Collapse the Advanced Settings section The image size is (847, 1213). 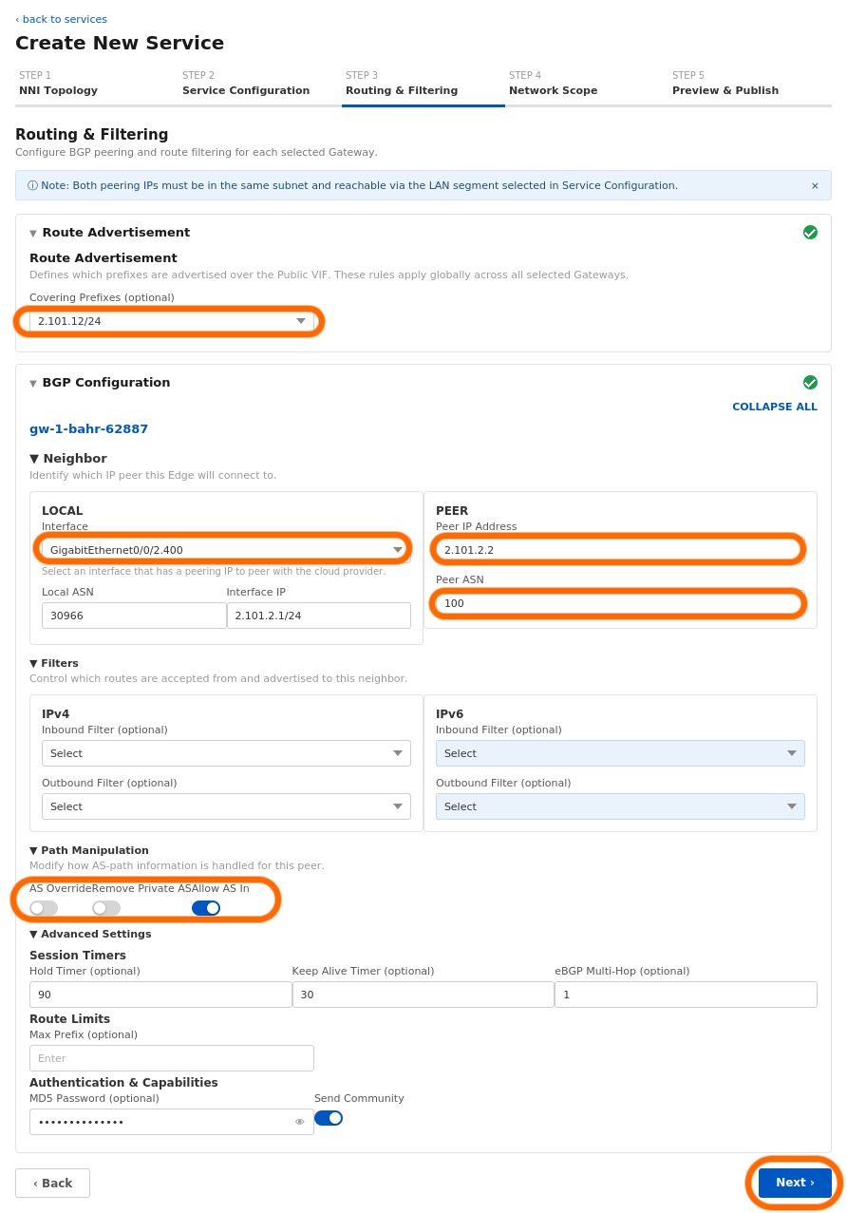pos(33,935)
